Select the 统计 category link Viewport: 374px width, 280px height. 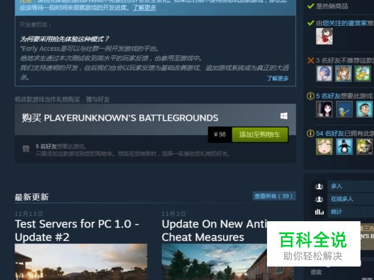[337, 211]
